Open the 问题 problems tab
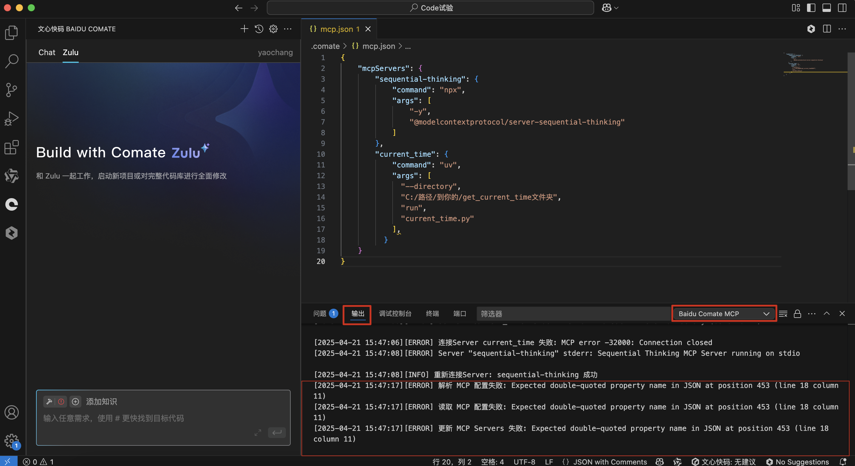 [326, 313]
